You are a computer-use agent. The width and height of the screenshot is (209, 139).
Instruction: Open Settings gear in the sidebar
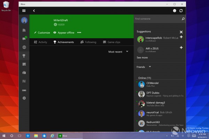24,98
